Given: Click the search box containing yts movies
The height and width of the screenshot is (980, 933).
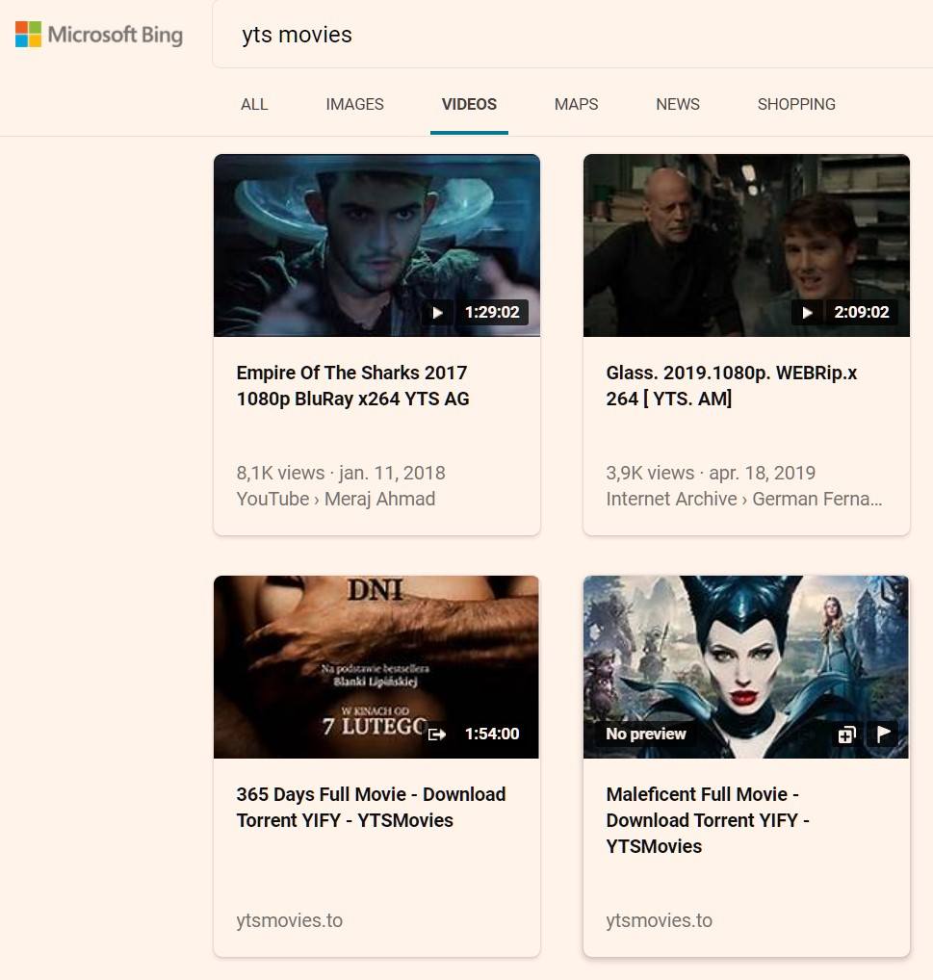Looking at the screenshot, I should [x=573, y=35].
